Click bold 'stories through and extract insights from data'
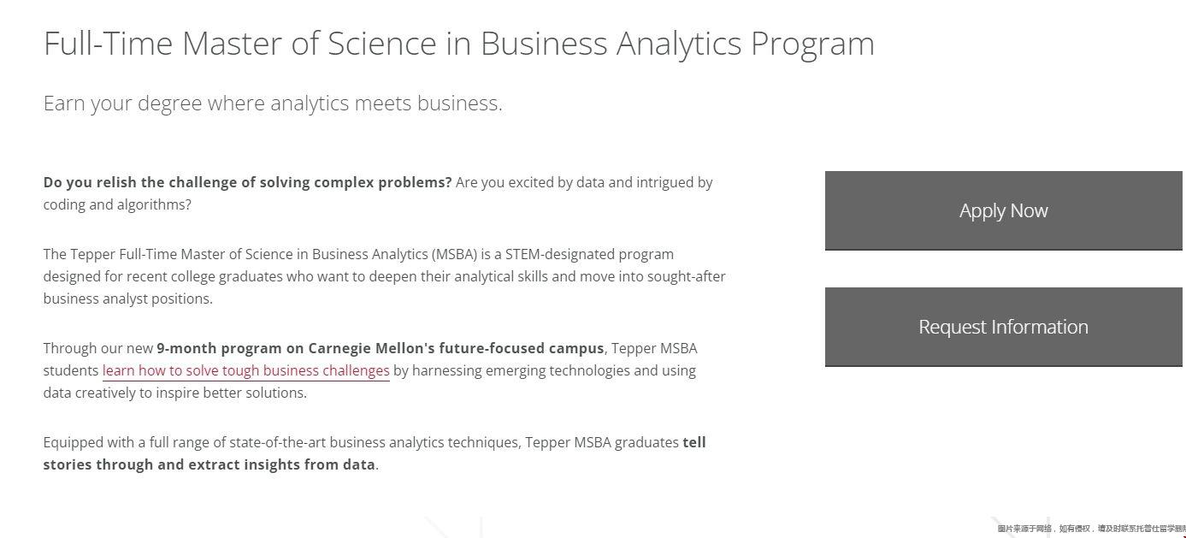Viewport: 1186px width, 538px height. 209,464
